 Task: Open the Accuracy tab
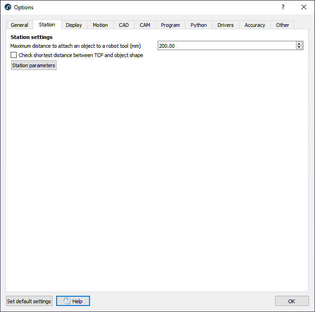[255, 25]
